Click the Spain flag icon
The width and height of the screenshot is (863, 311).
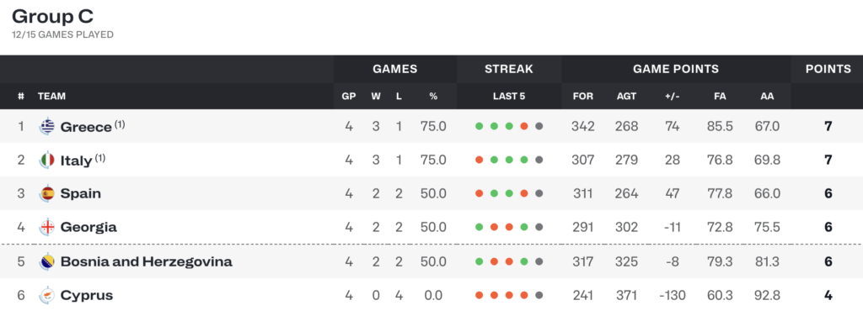pyautogui.click(x=47, y=193)
